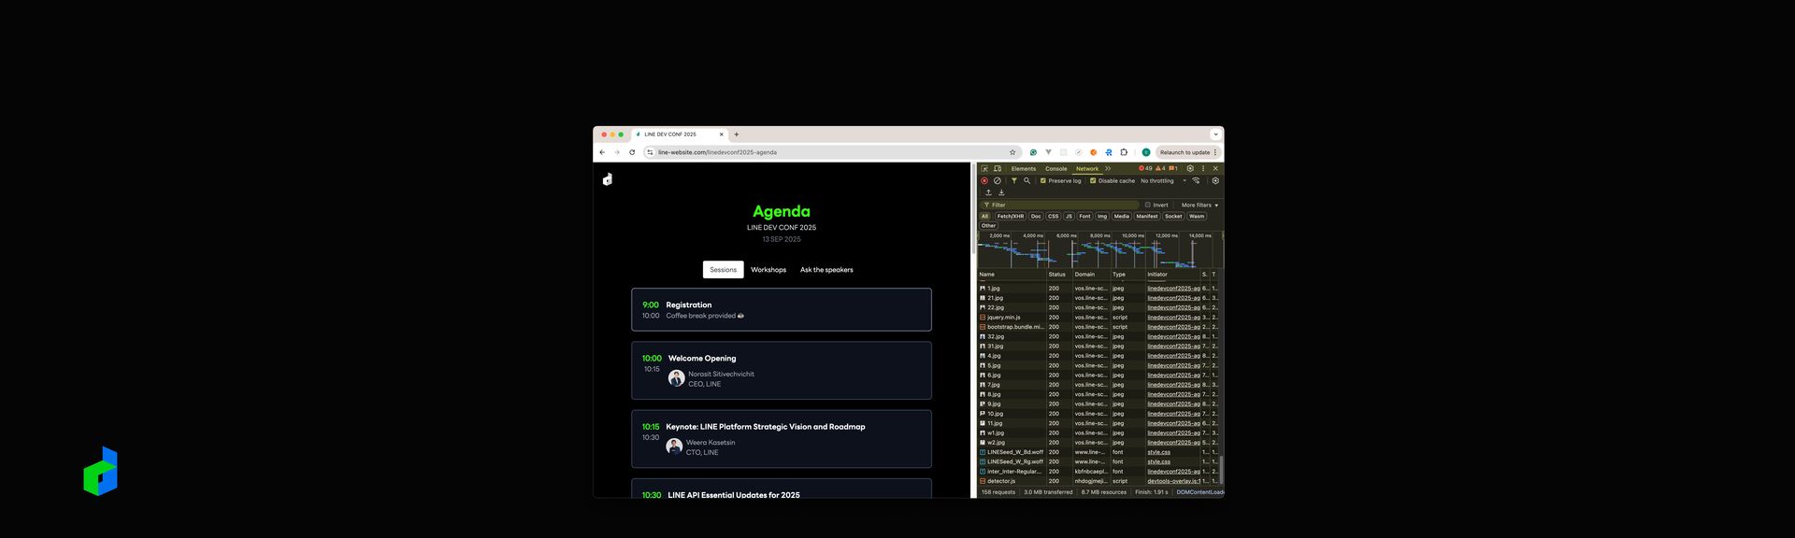This screenshot has width=1795, height=538.
Task: Go back in browser history
Action: coord(602,152)
